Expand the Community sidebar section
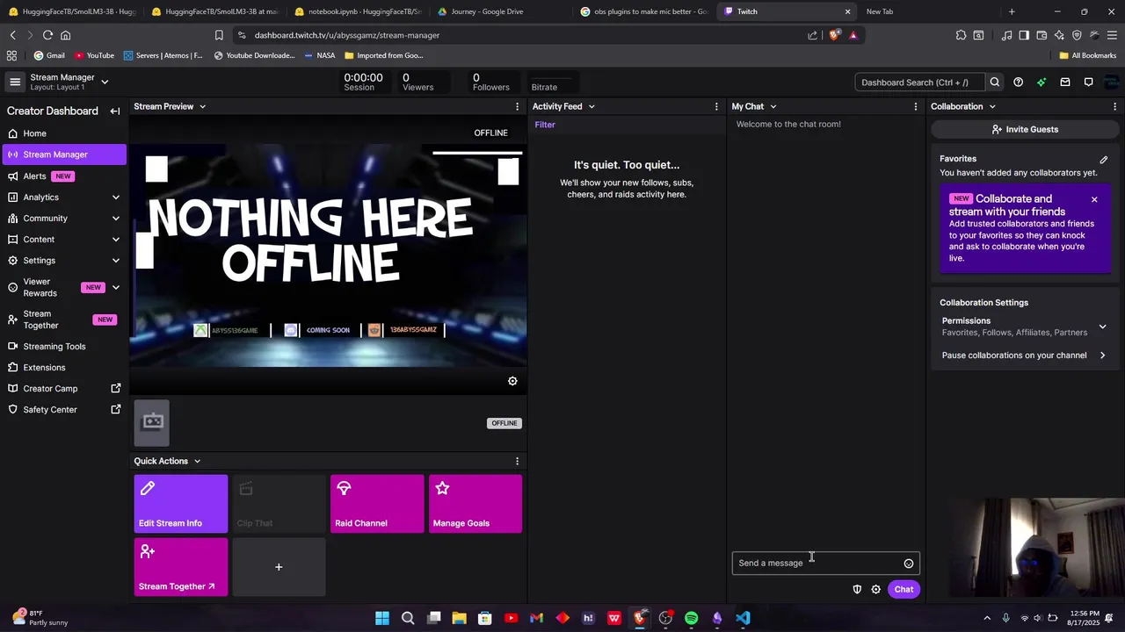Image resolution: width=1125 pixels, height=632 pixels. 115,219
